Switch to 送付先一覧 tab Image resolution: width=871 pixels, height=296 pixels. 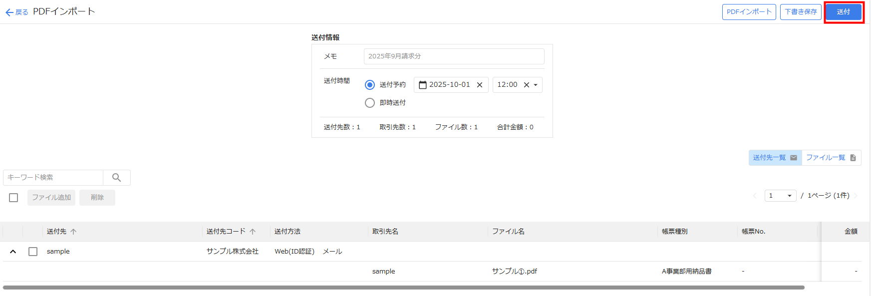(775, 158)
